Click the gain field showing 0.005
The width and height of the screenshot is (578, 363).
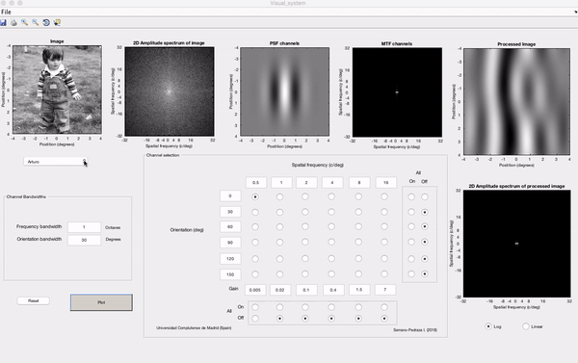click(x=255, y=290)
